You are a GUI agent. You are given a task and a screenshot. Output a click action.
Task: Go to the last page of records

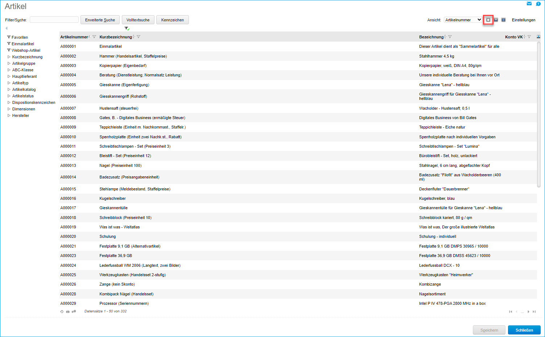point(534,312)
